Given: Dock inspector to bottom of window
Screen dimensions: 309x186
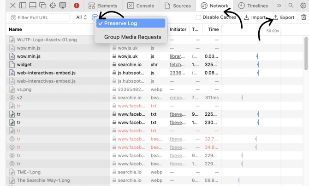Looking at the screenshot, I should click(x=33, y=6).
